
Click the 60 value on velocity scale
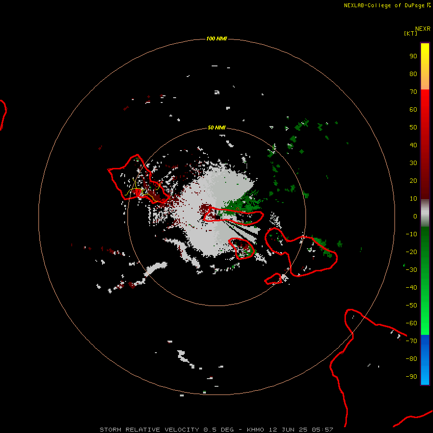(x=413, y=110)
